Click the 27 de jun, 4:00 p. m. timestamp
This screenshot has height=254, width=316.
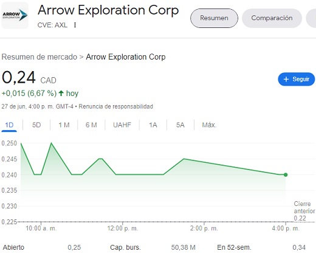[37, 106]
